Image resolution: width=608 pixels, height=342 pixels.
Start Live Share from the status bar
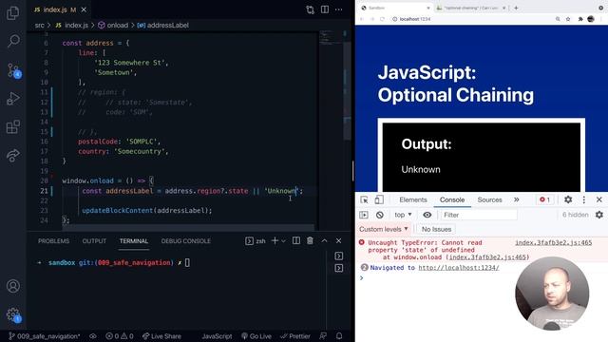pyautogui.click(x=161, y=336)
